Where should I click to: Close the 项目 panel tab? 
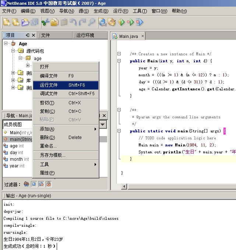34,35
